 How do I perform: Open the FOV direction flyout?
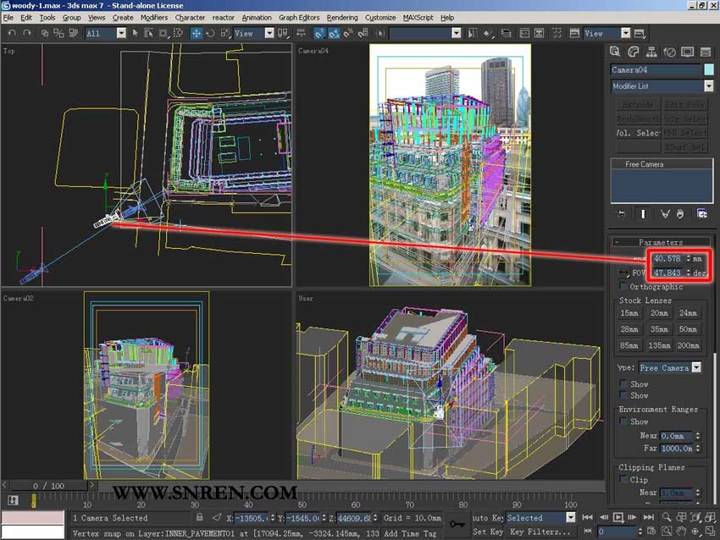(x=623, y=273)
